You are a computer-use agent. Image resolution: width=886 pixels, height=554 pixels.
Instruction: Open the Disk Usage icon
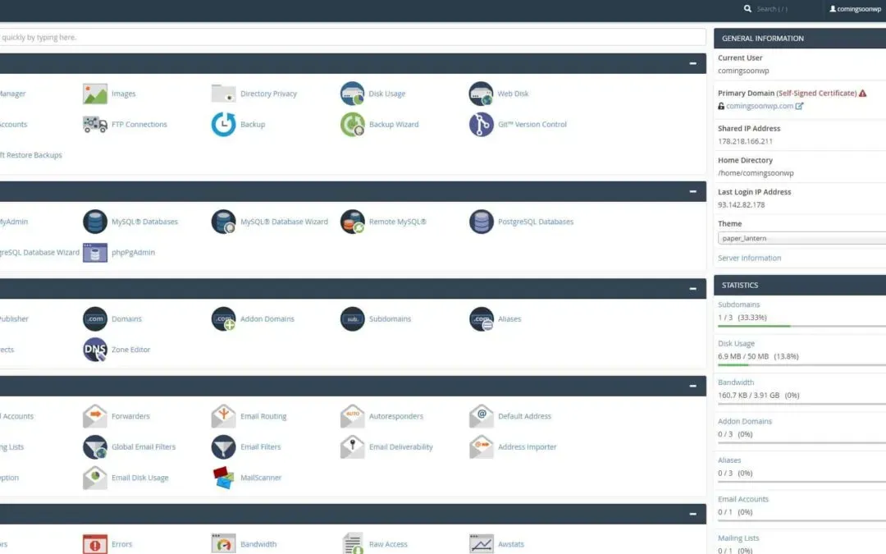(352, 94)
